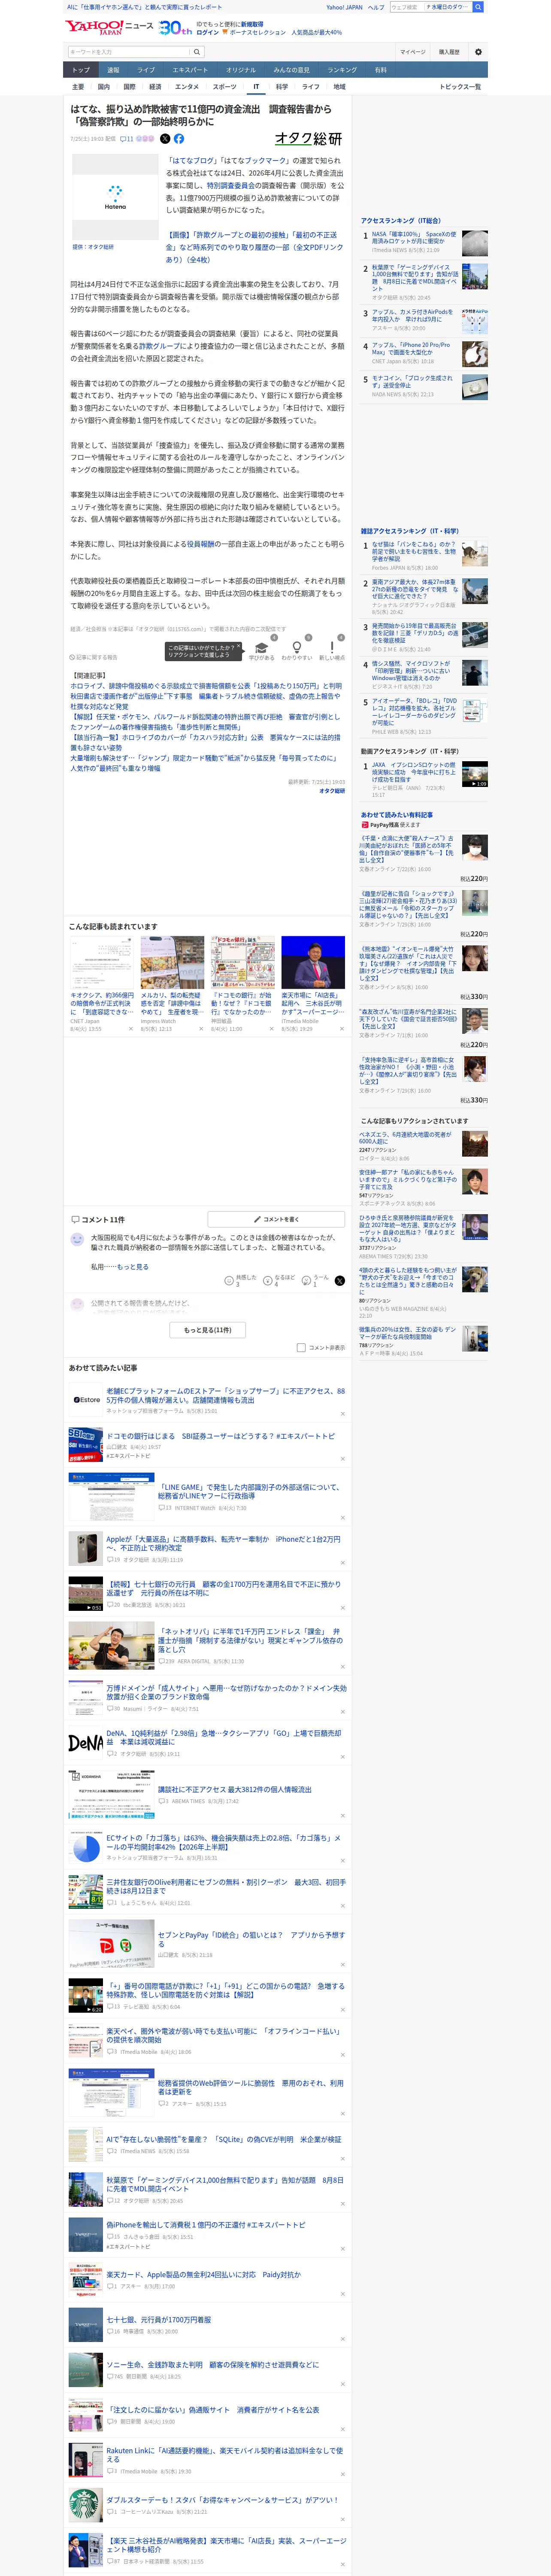This screenshot has width=551, height=2576.
Task: Open the セブンとPayPay ID統合 article
Action: [x=251, y=1938]
